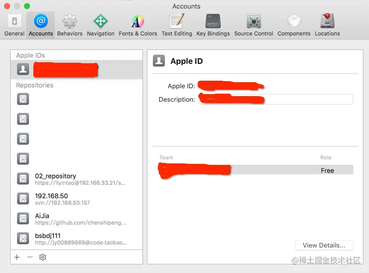
Task: Open the Components preferences pane
Action: point(294,25)
